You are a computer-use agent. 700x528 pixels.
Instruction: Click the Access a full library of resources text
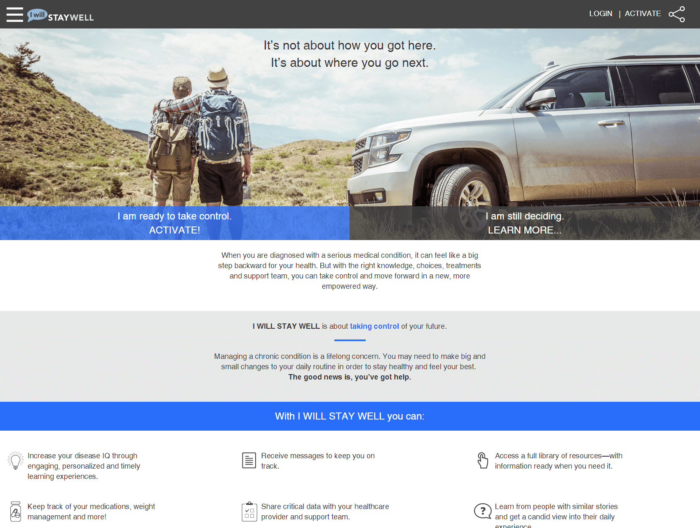click(x=559, y=461)
